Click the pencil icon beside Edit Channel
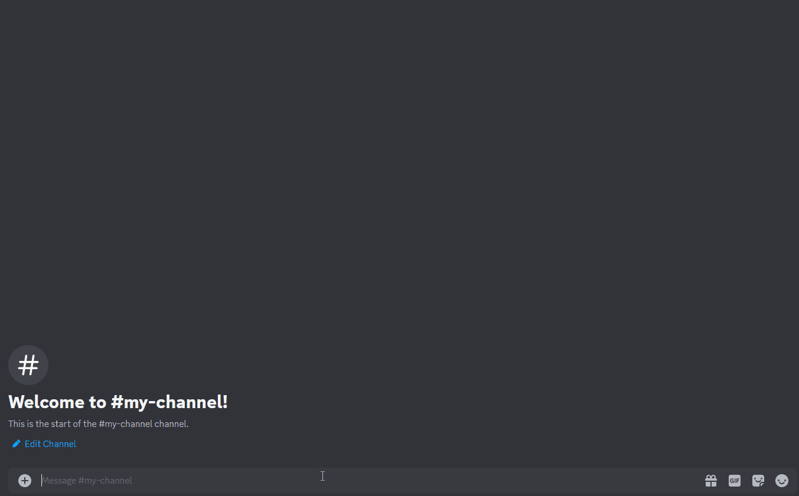The height and width of the screenshot is (496, 799). pyautogui.click(x=17, y=444)
